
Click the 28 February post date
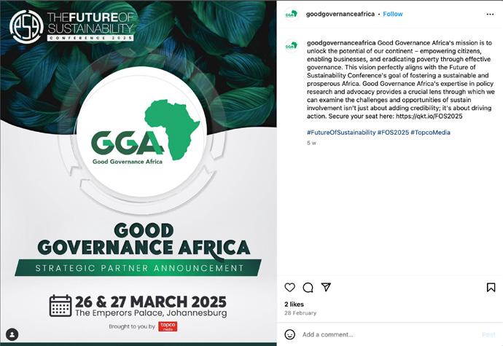[x=300, y=312]
